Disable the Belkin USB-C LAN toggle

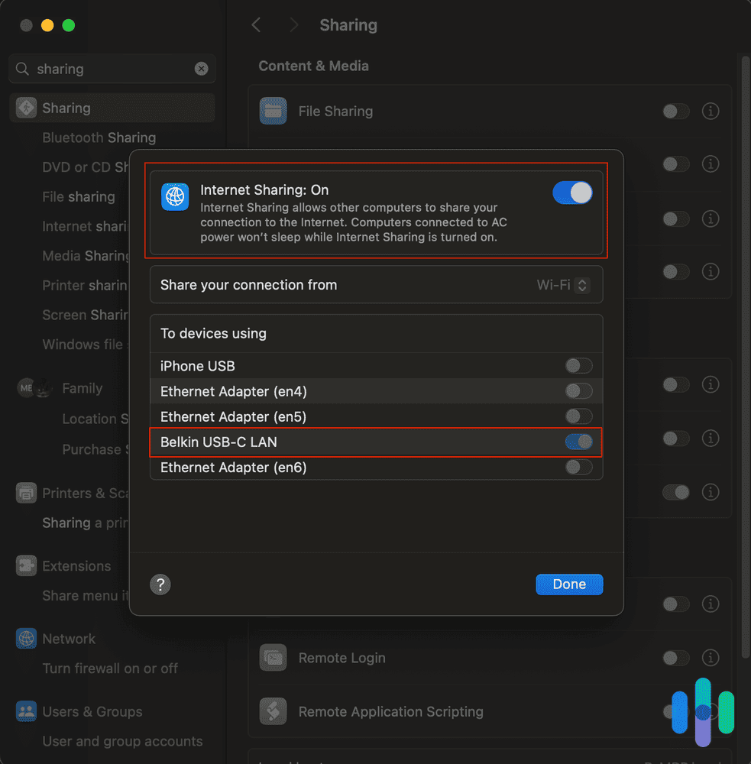(x=578, y=442)
